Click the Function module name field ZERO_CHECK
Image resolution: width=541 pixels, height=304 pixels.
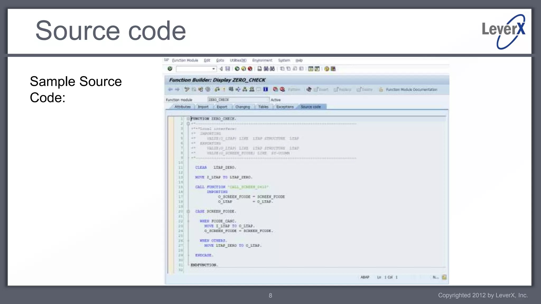coord(238,99)
